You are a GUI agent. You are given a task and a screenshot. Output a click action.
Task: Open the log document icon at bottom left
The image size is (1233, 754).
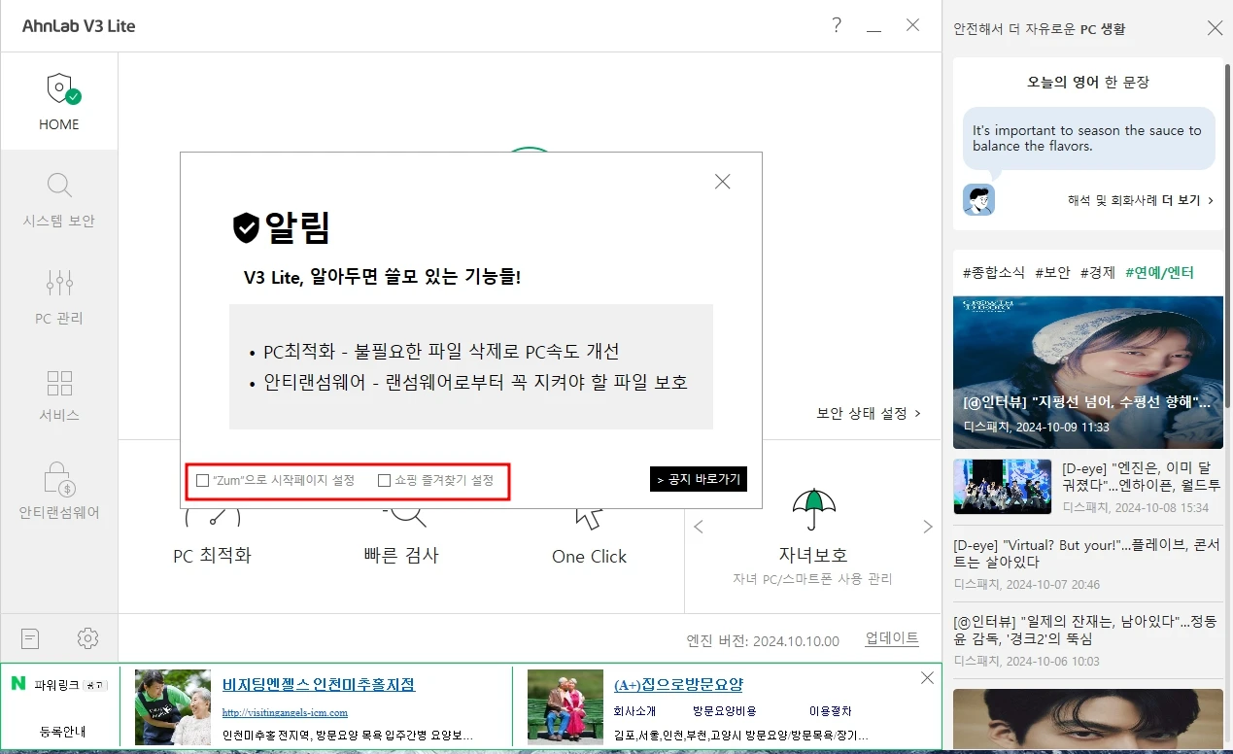click(x=30, y=638)
